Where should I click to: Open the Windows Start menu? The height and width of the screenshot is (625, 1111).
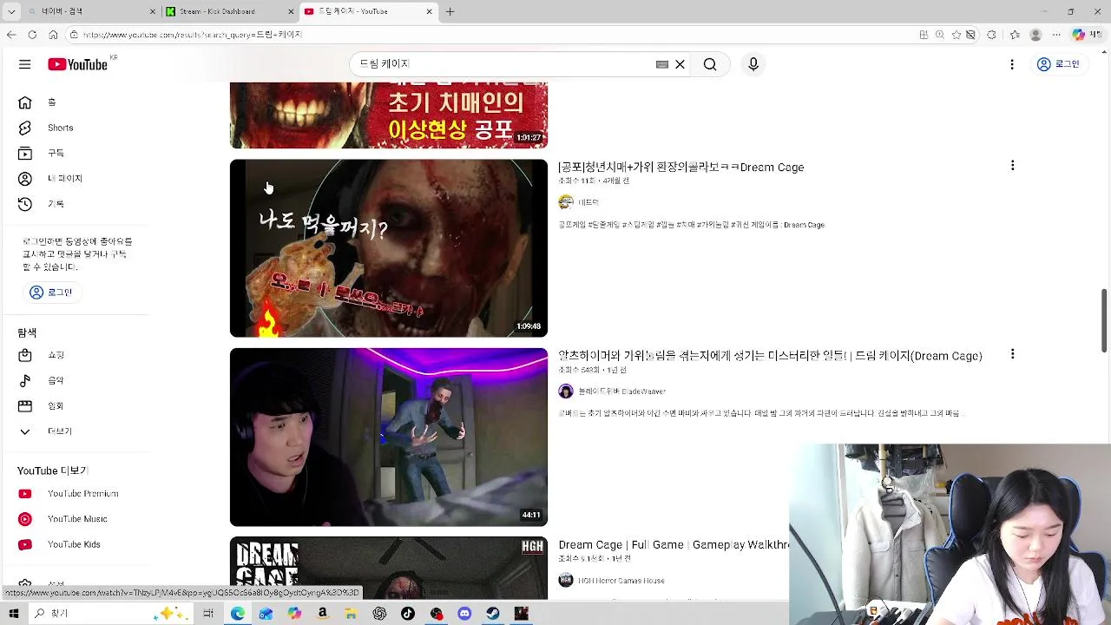[x=14, y=613]
